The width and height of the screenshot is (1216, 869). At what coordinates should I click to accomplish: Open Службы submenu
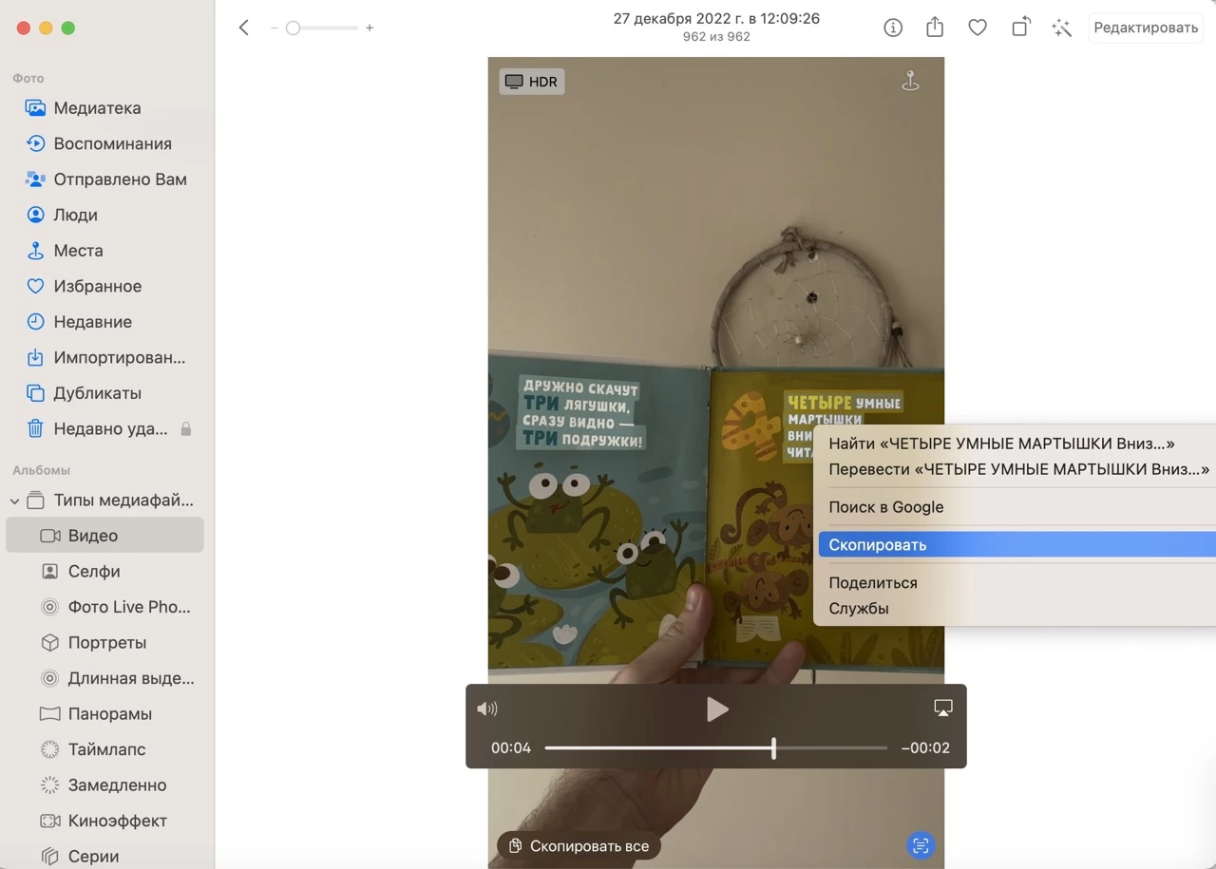point(1016,609)
